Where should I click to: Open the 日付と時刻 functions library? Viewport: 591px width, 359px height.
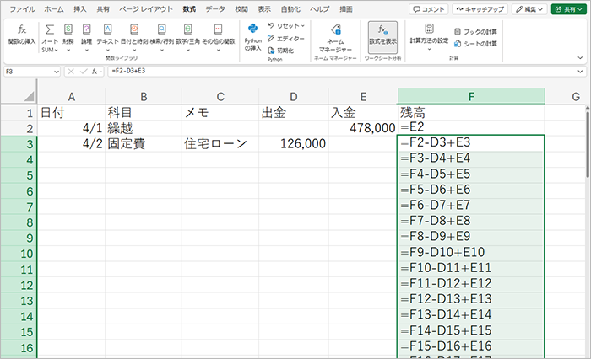(x=134, y=38)
